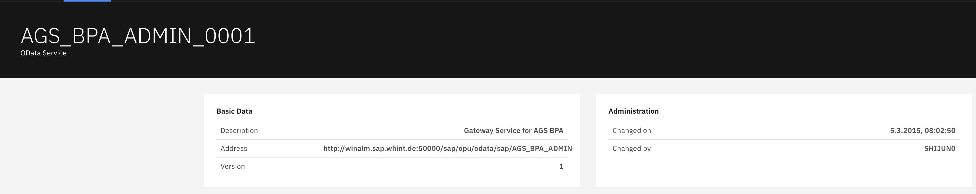The image size is (976, 194).
Task: Click the Changed by field label
Action: [632, 149]
